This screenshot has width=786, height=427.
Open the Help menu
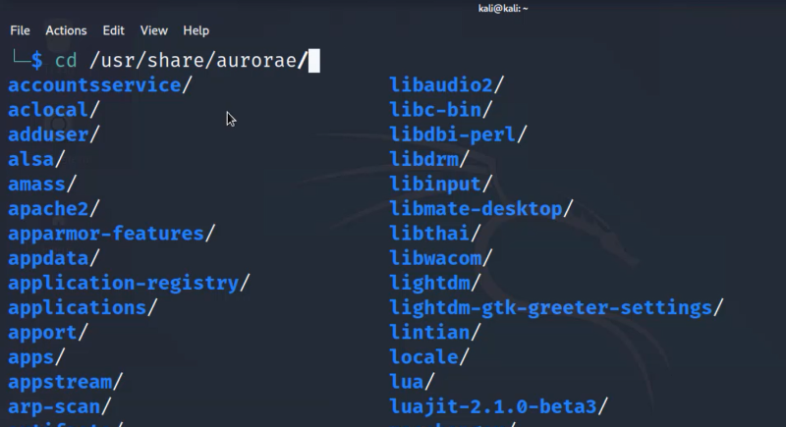(196, 30)
